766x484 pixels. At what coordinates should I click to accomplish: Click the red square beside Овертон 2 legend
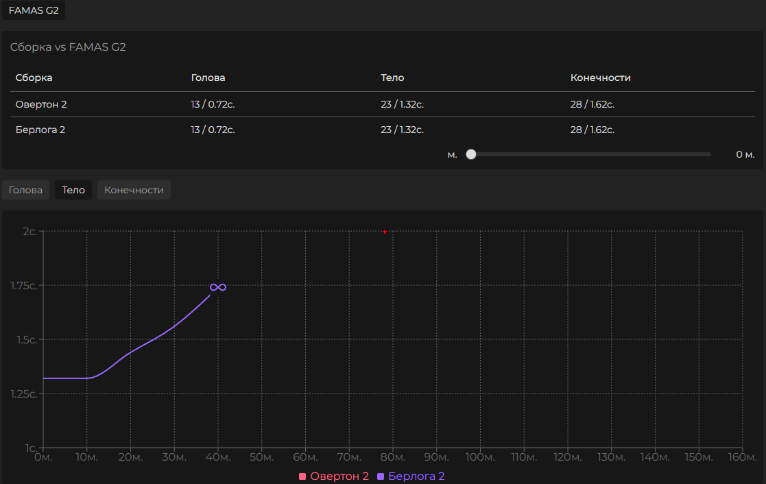(302, 476)
